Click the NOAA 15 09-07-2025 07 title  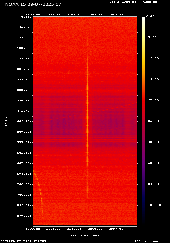pyautogui.click(x=33, y=4)
